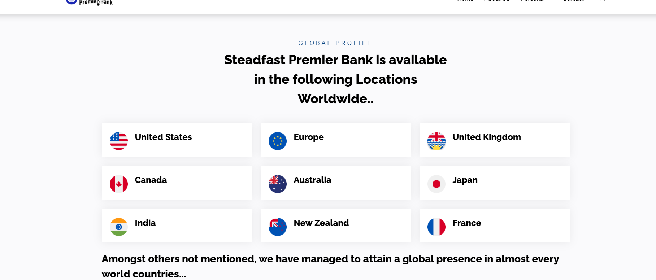Click the GLOBAL PROFILE section label
Screen dimensions: 656x280
[x=335, y=43]
